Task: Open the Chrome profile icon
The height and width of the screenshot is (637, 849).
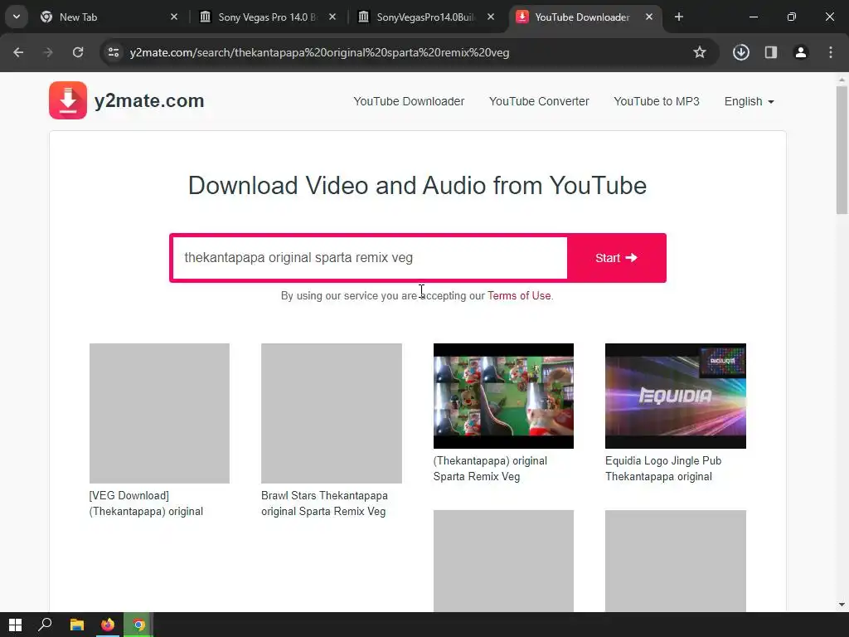Action: click(801, 52)
